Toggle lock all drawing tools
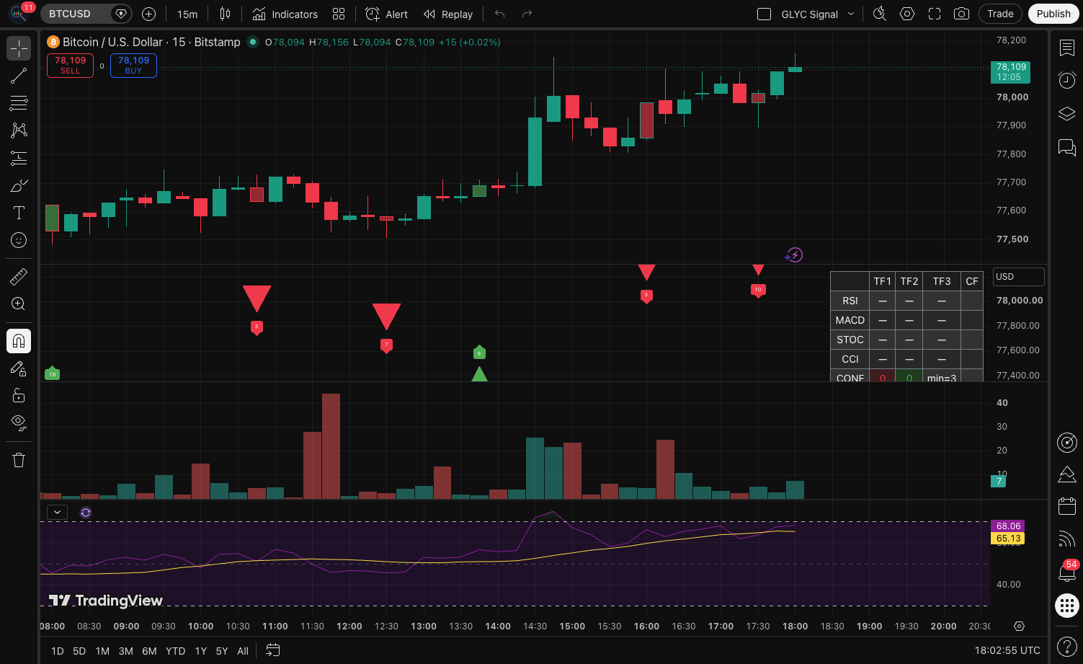 click(x=19, y=395)
